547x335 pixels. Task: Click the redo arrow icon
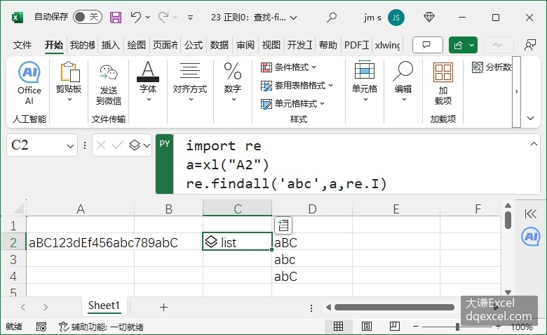[163, 17]
